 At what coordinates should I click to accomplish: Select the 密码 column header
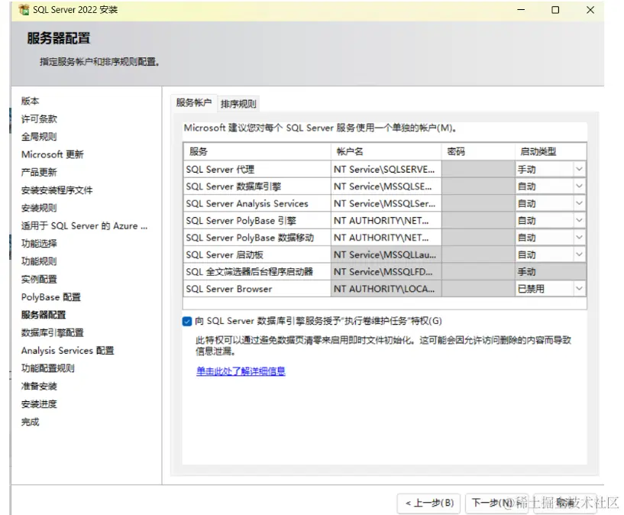pos(478,151)
